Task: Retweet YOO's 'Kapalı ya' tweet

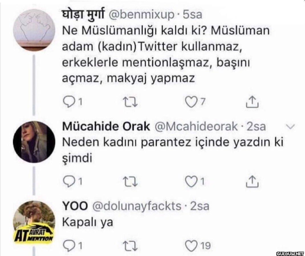Action: coord(131,246)
